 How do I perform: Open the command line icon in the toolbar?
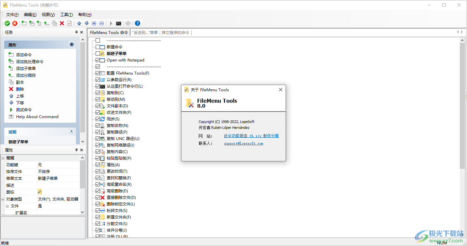tap(119, 23)
